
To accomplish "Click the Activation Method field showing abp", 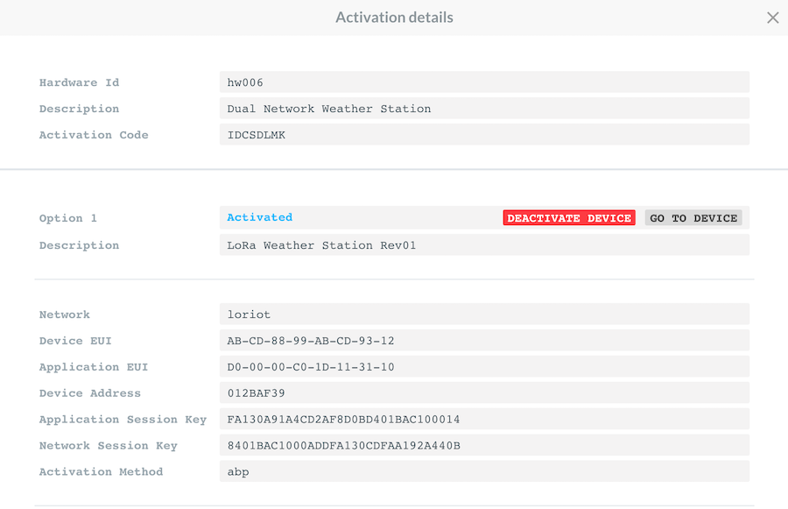I will click(483, 471).
